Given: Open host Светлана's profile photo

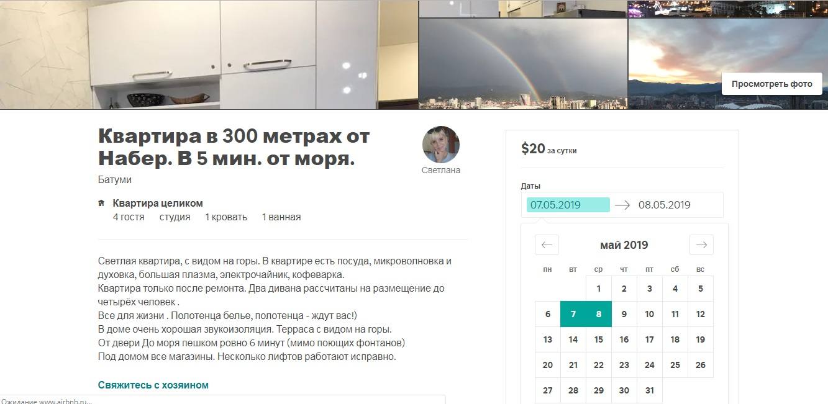Looking at the screenshot, I should pos(440,145).
